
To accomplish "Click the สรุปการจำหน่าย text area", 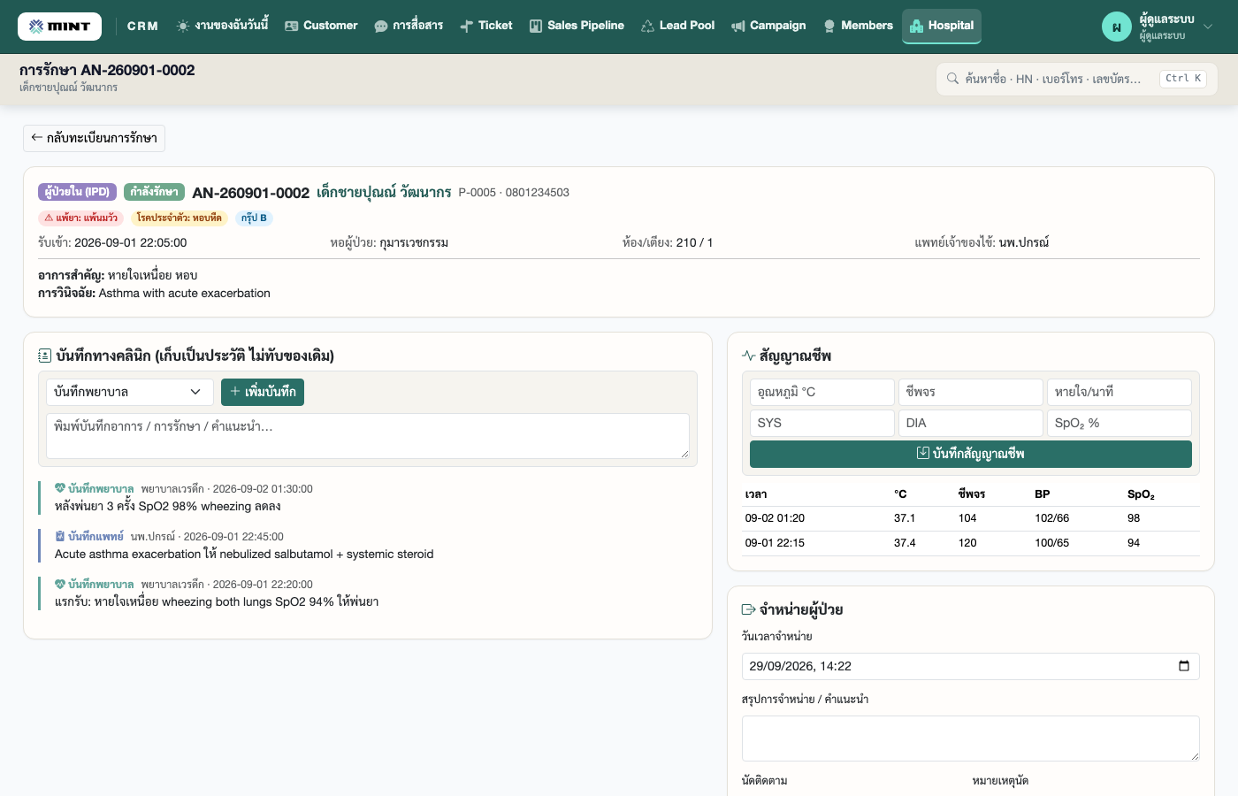I will click(970, 739).
